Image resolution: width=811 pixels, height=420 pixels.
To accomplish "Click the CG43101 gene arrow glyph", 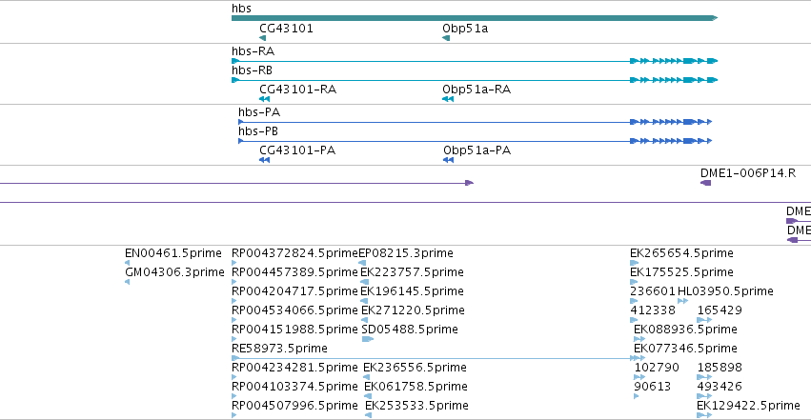I will tap(263, 38).
